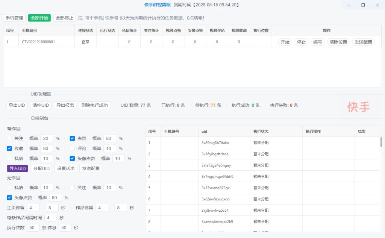Click the 手机管理 button
The width and height of the screenshot is (385, 238).
(x=14, y=18)
